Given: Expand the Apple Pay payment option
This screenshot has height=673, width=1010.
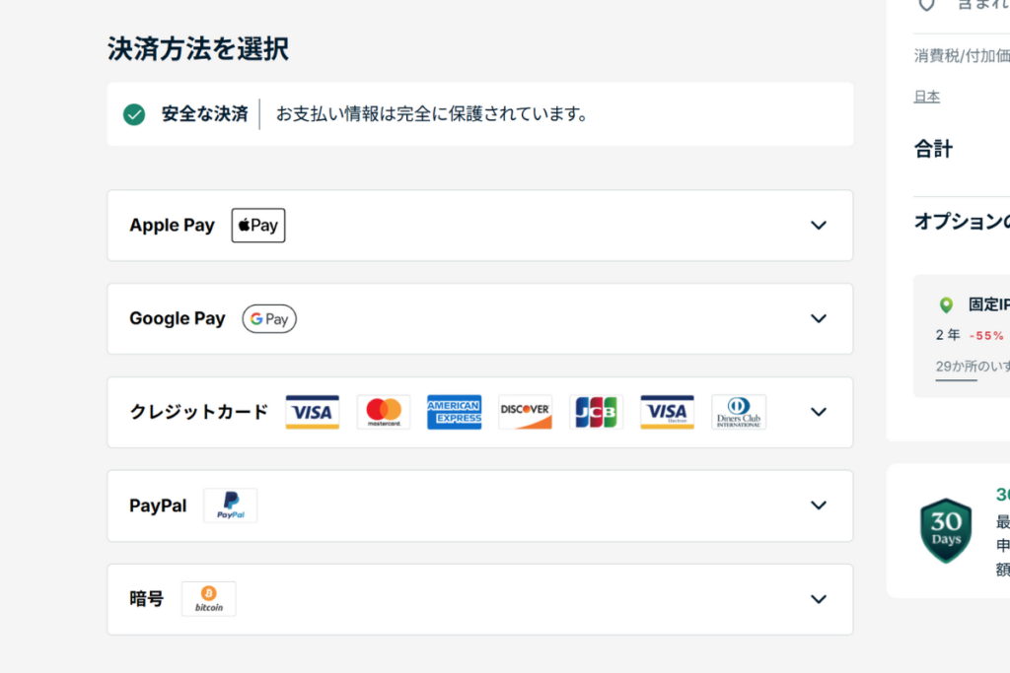Looking at the screenshot, I should click(818, 226).
